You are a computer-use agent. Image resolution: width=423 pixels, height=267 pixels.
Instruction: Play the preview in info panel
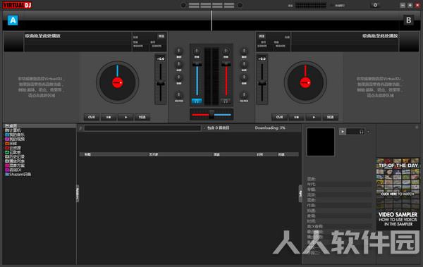click(x=342, y=132)
